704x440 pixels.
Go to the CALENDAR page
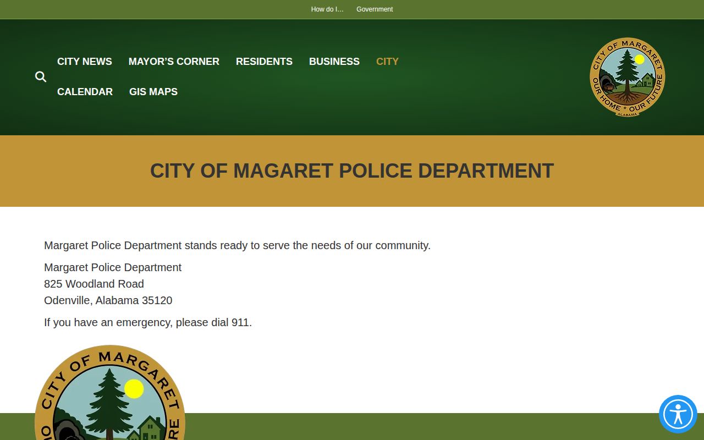[x=85, y=92]
